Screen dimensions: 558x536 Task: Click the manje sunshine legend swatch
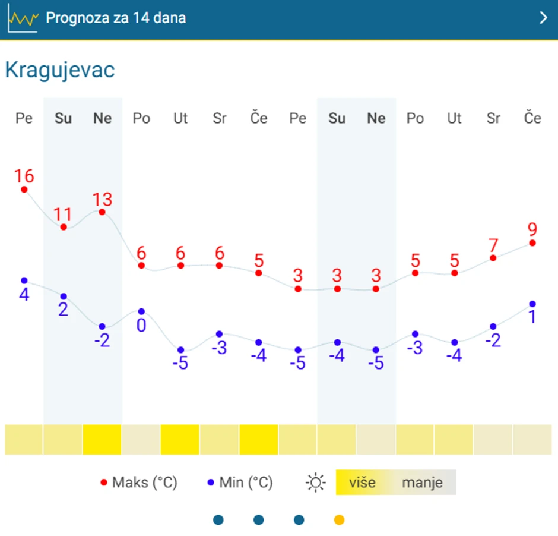click(x=423, y=483)
